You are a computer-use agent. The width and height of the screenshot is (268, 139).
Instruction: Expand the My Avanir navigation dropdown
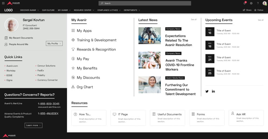(64, 10)
